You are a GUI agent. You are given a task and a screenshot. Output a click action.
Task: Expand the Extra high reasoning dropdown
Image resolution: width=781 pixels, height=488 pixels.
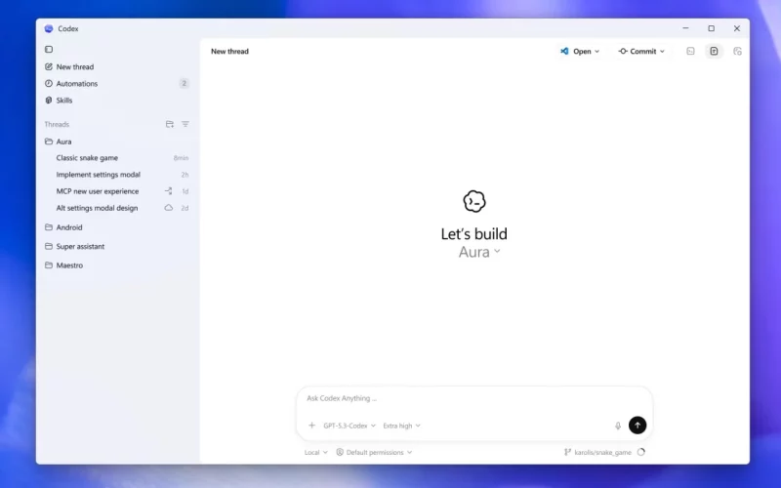pyautogui.click(x=401, y=426)
